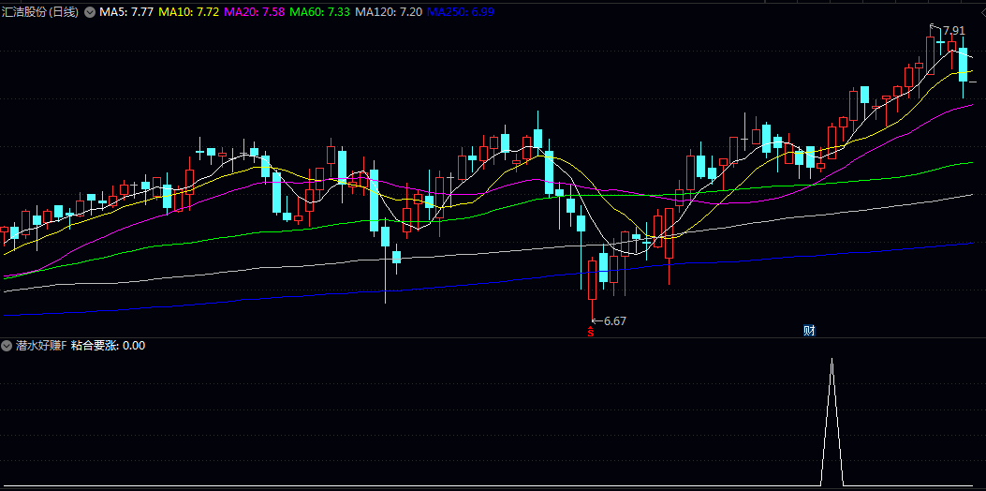
Task: Click the 7.91 high price label
Action: [x=953, y=31]
